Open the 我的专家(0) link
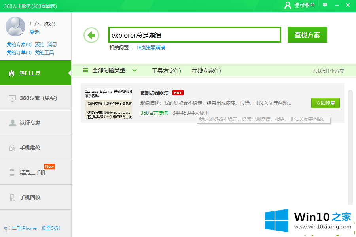 click(x=19, y=45)
